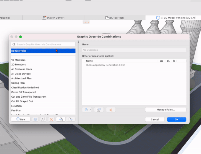Open Manage Rules dialog

pos(166,109)
